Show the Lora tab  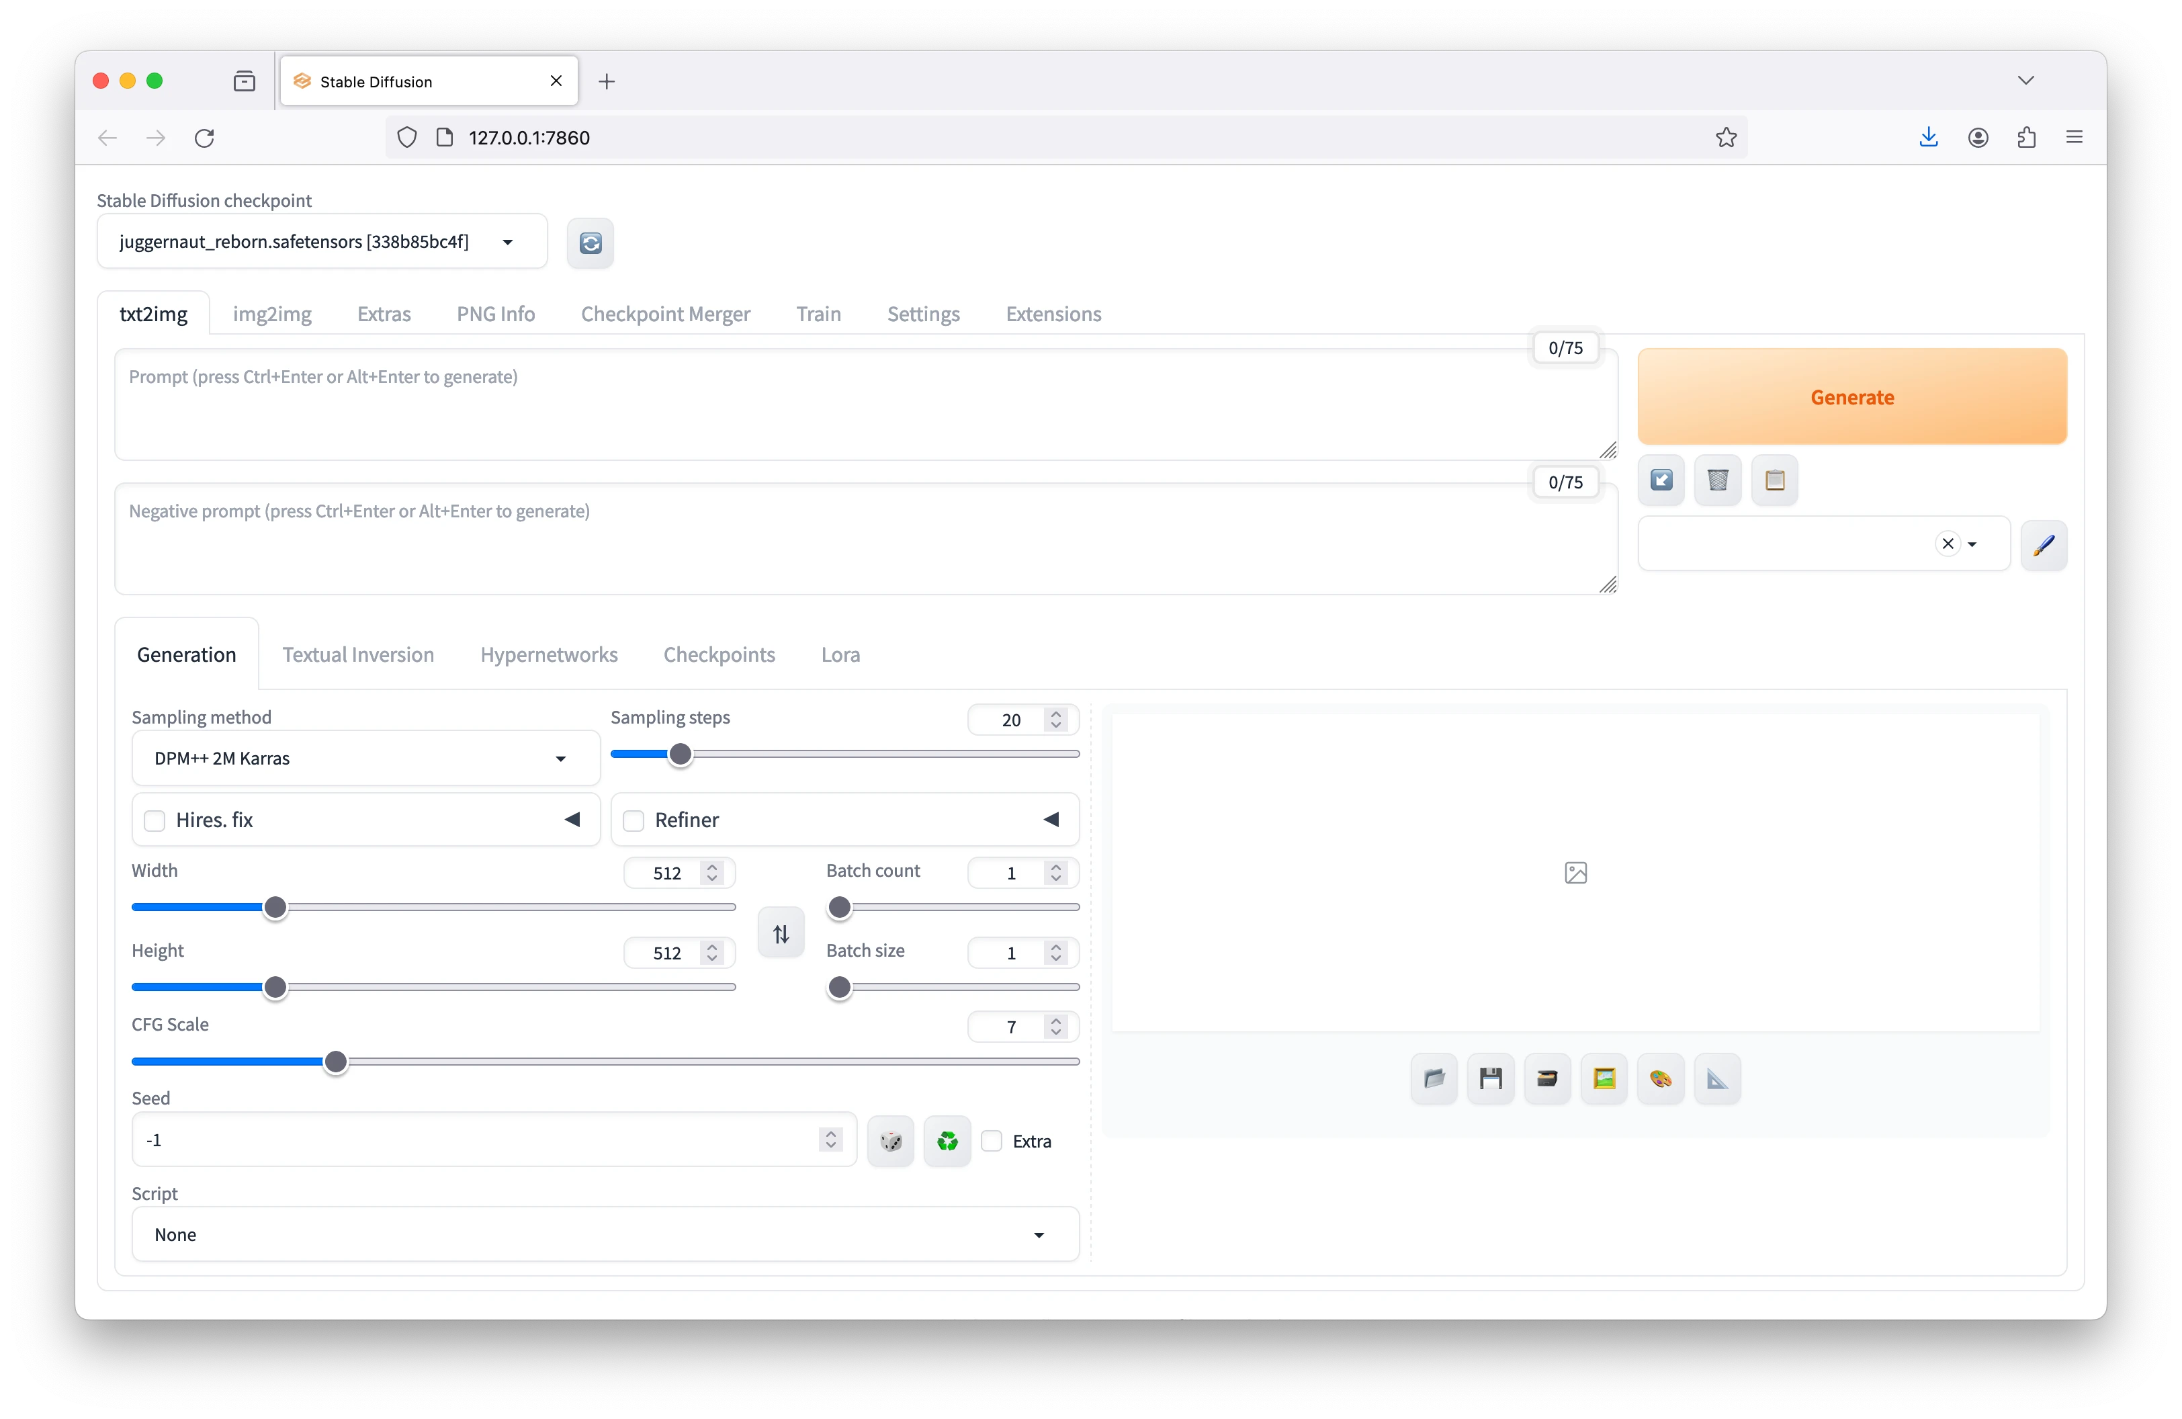tap(840, 654)
